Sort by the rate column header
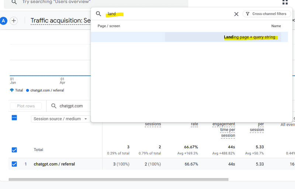Screen dimensions: 295x189 click(x=194, y=124)
